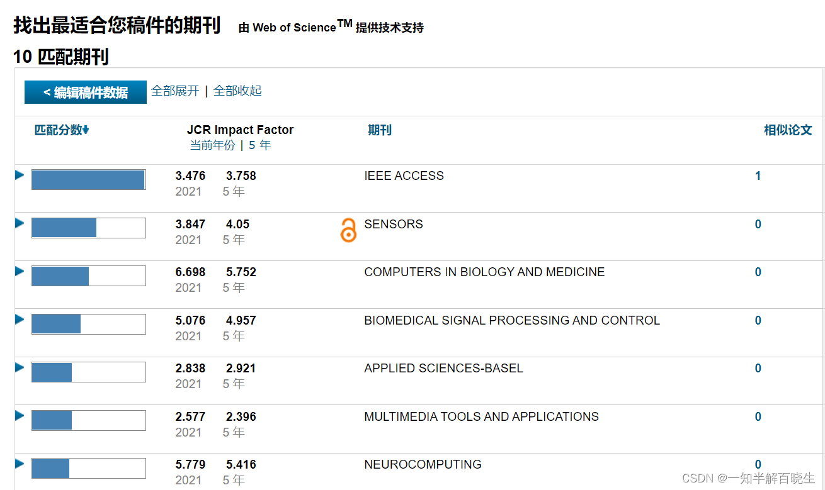825x490 pixels.
Task: Click the five-year impact factor 3.758
Action: (x=241, y=176)
